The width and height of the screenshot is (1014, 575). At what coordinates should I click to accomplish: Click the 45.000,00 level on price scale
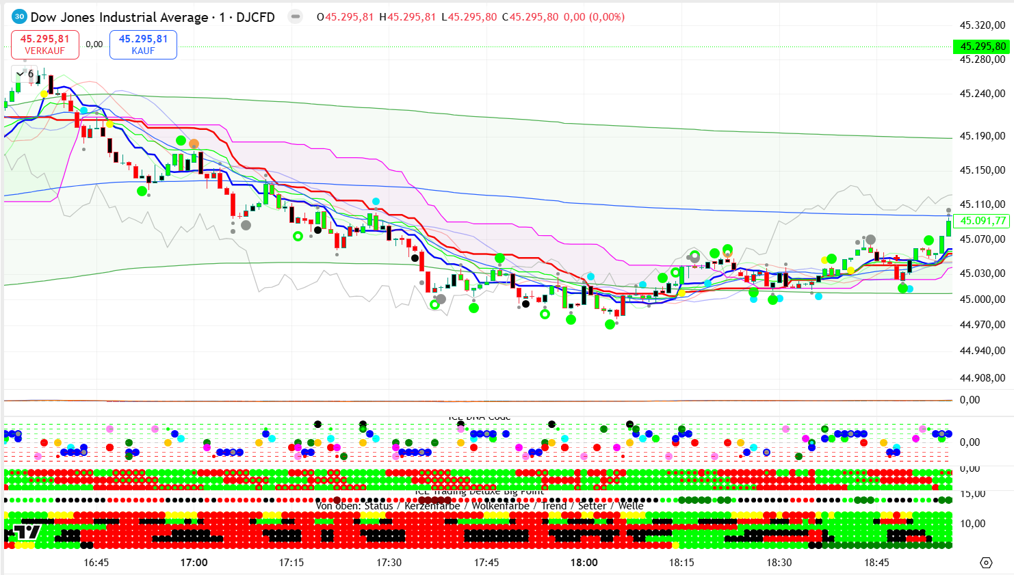pyautogui.click(x=982, y=299)
